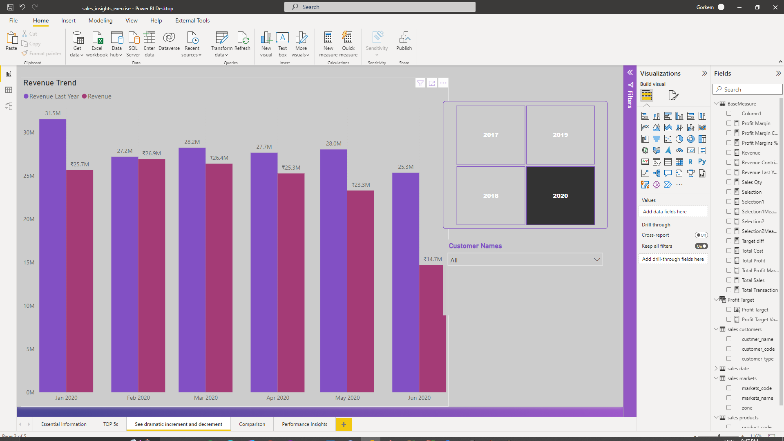The width and height of the screenshot is (784, 441).
Task: Select the 2019 year slicer button
Action: coord(560,135)
